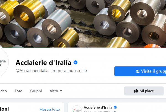The width and height of the screenshot is (166, 112).
Task: Switch to the Foto tab
Action: [x=19, y=91]
